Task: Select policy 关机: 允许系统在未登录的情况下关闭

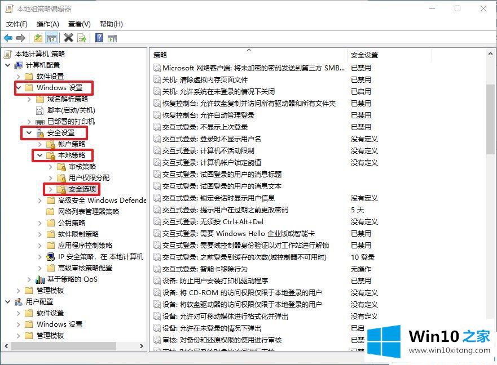Action: tap(218, 91)
